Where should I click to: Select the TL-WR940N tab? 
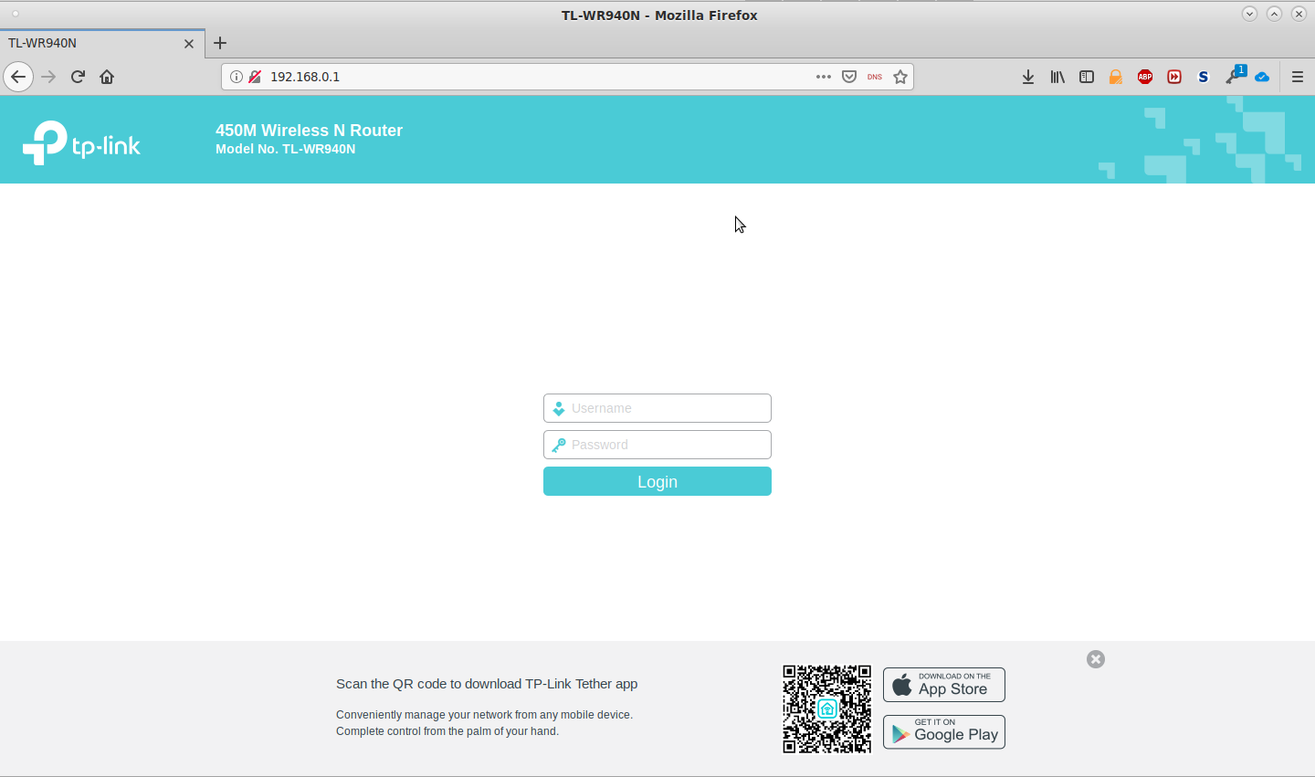[x=91, y=43]
